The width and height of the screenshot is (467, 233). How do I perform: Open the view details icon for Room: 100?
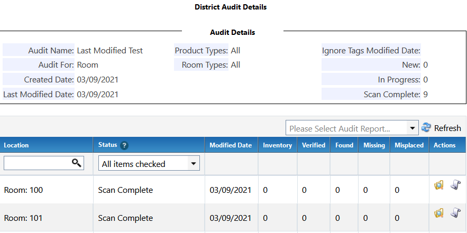(439, 185)
